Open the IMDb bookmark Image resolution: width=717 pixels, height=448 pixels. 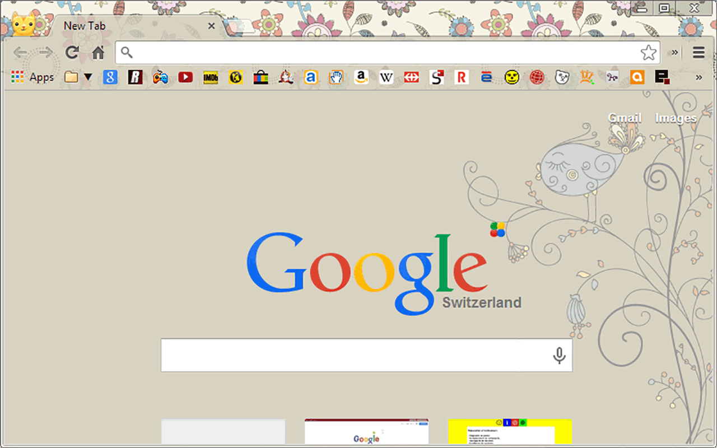[x=211, y=77]
